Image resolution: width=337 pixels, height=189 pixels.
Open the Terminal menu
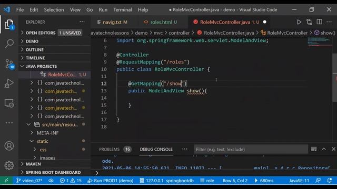tap(123, 9)
